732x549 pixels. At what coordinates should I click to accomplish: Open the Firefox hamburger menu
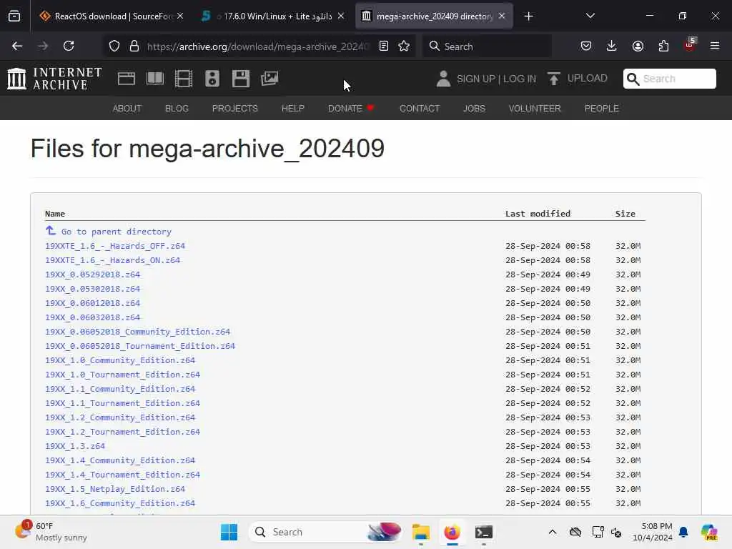point(714,46)
